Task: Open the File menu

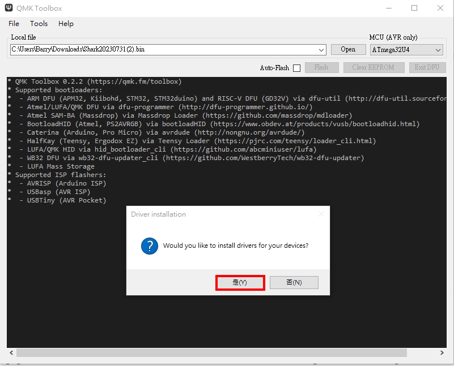Action: coord(14,24)
